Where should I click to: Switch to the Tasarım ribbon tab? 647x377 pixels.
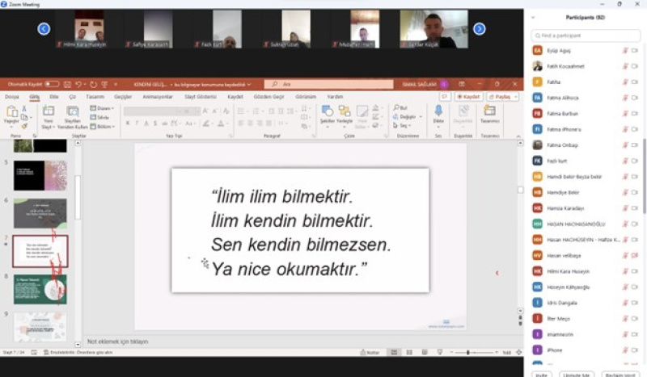click(95, 96)
